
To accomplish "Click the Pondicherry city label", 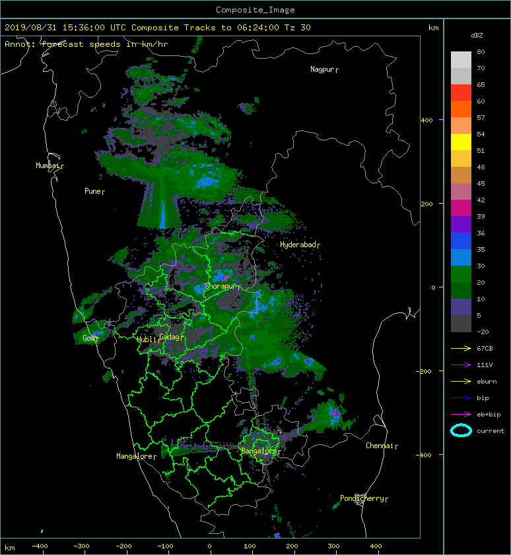I will click(x=362, y=498).
